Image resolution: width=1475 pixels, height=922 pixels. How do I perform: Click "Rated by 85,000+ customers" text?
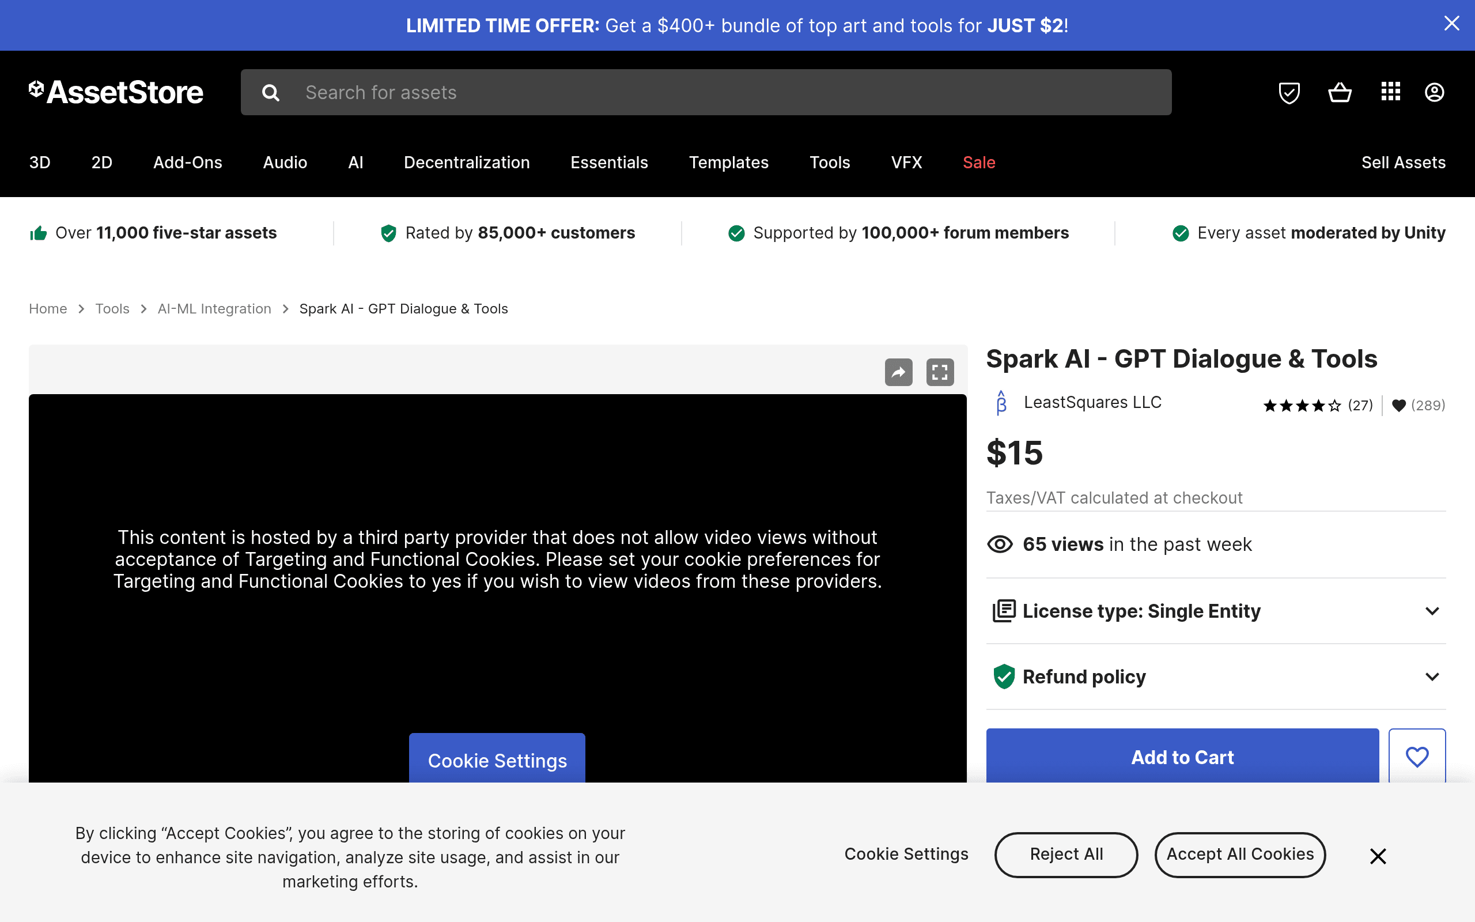pos(520,233)
